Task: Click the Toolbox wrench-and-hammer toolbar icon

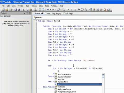Action: pos(101,10)
